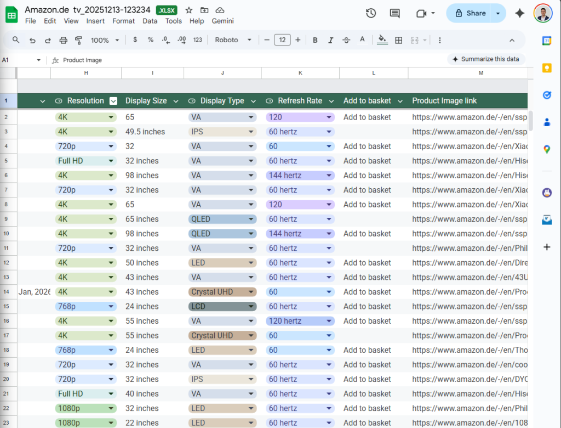Image resolution: width=561 pixels, height=428 pixels.
Task: Open the Text color picker
Action: 362,40
